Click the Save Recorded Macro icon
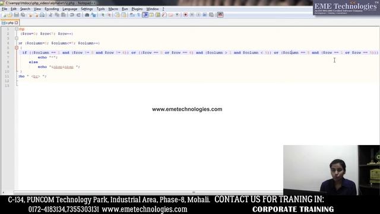The width and height of the screenshot is (380, 214). [x=211, y=15]
